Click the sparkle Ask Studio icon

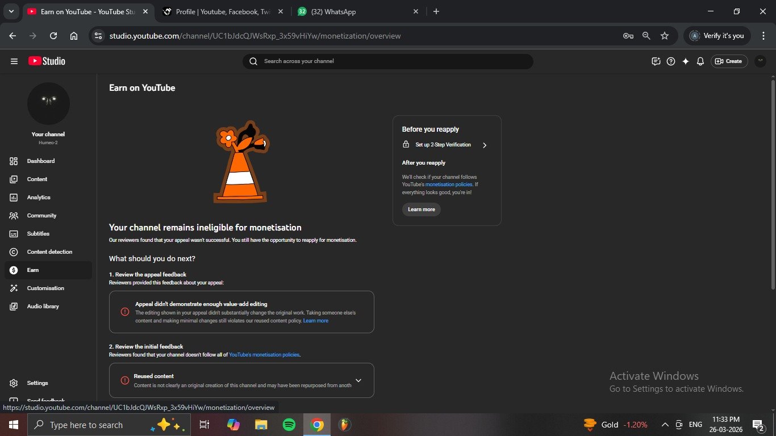[686, 61]
